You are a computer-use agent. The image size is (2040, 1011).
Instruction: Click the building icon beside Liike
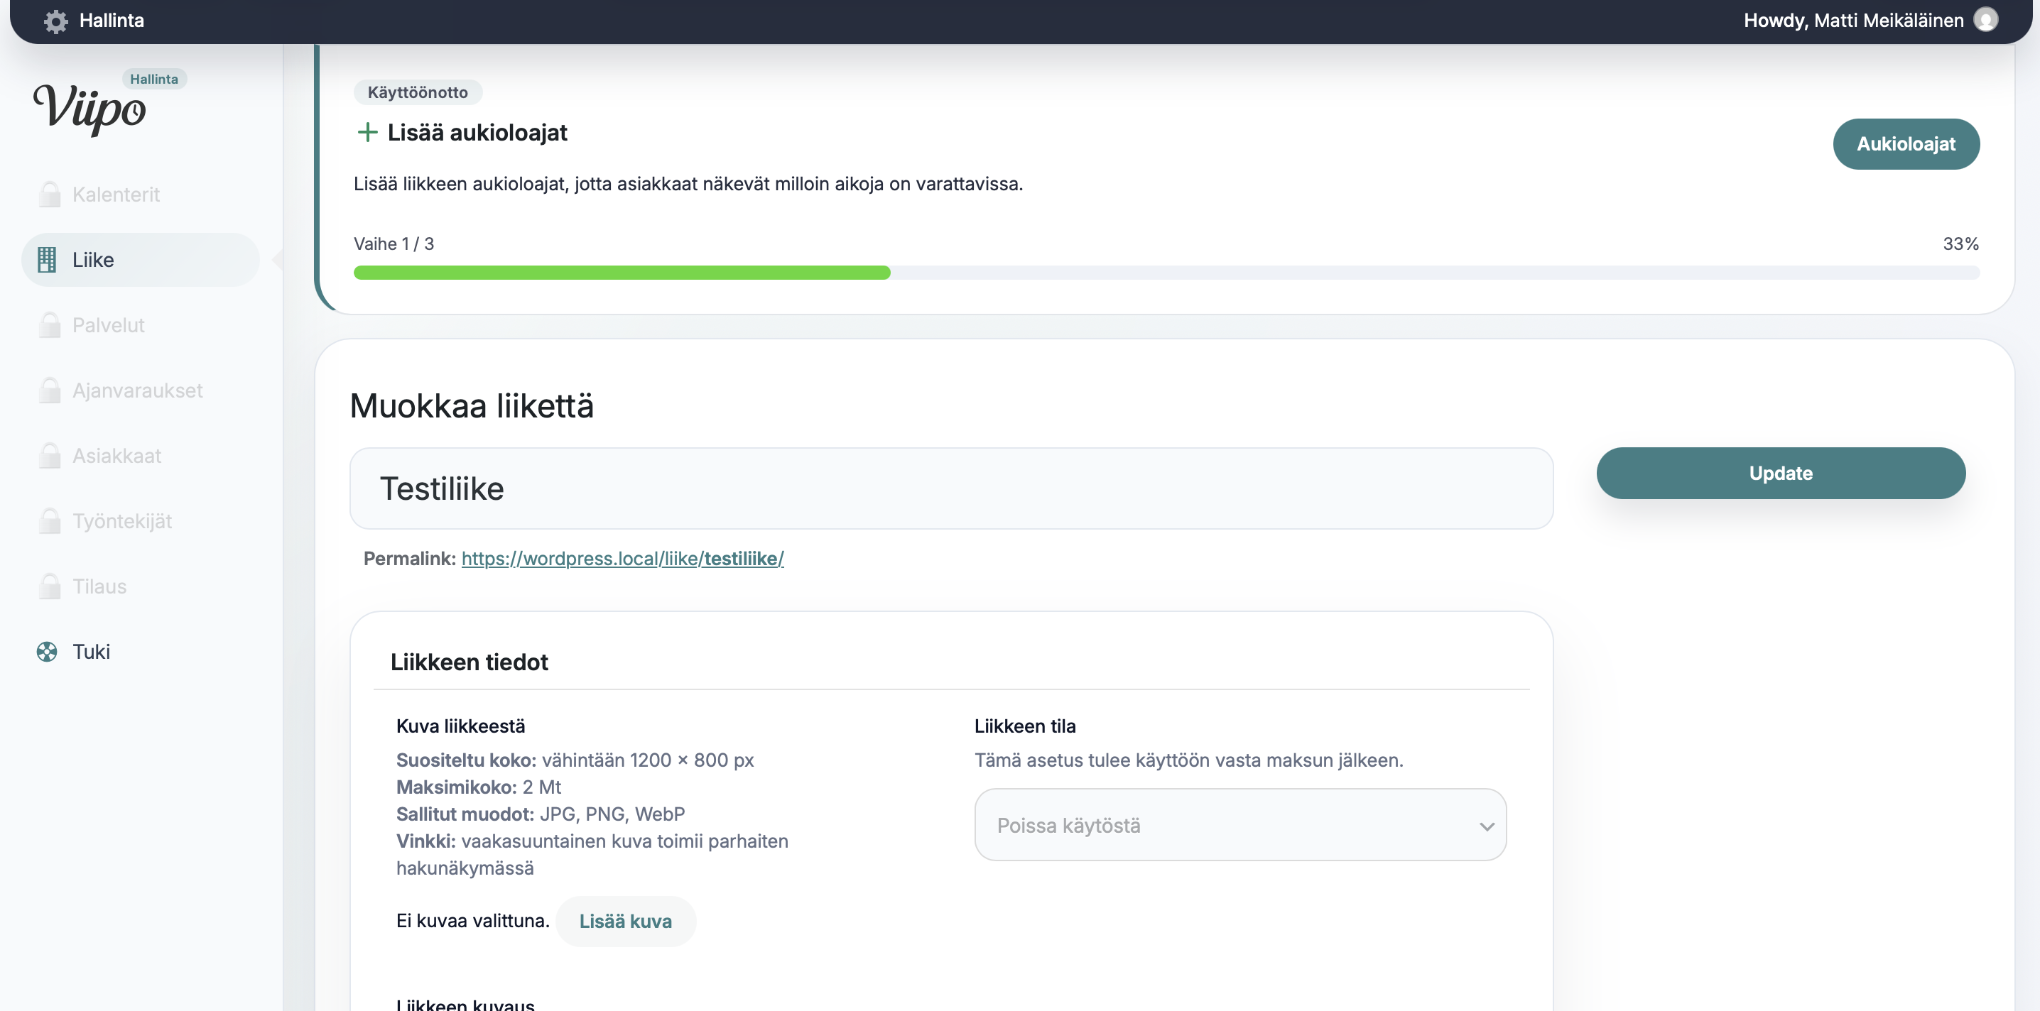(47, 260)
